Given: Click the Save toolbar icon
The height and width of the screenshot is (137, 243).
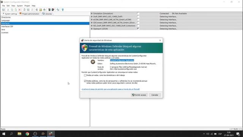Looking at the screenshot, I should (x=3, y=10).
